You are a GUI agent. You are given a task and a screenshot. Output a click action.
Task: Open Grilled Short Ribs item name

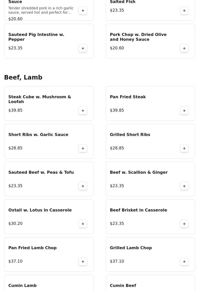click(x=130, y=134)
